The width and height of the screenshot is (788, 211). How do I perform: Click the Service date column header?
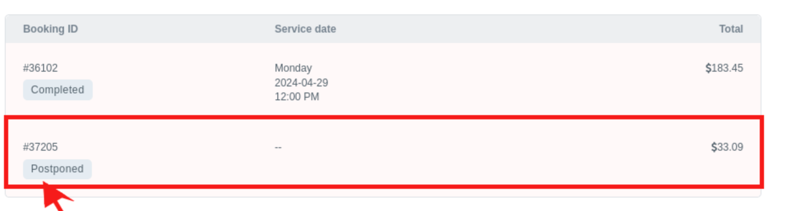305,29
